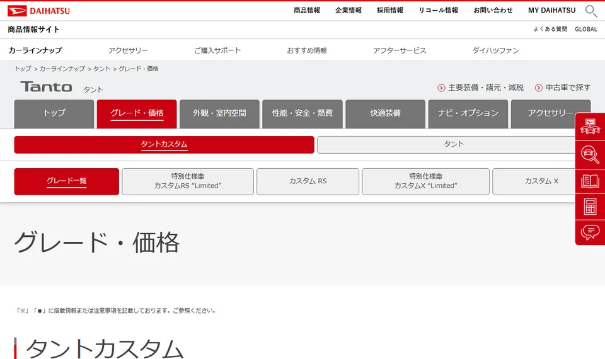Open 企業情報 in top menu
The image size is (605, 359).
coord(349,11)
